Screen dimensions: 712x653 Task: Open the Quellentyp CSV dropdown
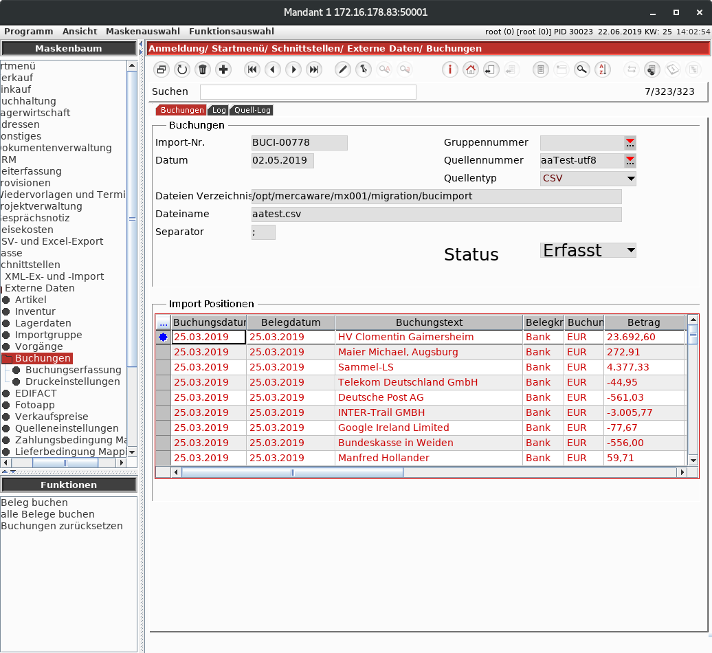tap(631, 179)
